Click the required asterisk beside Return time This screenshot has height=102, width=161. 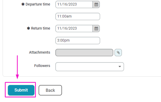[x=28, y=28]
